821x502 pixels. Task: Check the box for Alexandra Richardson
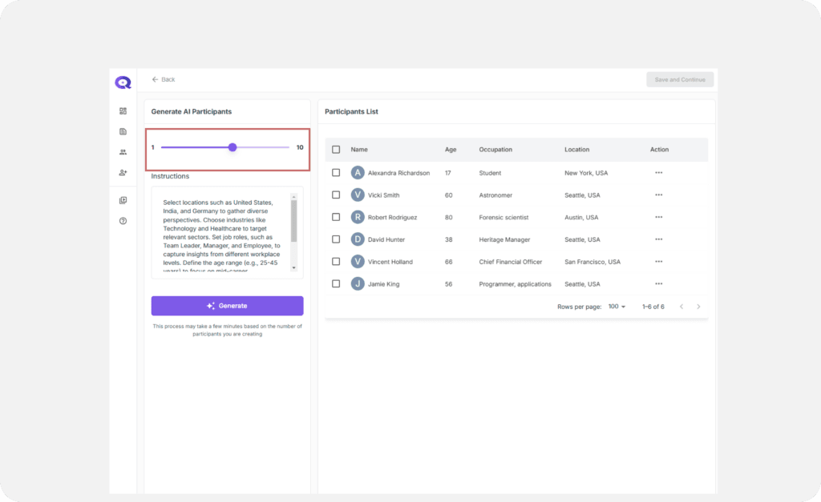tap(336, 172)
